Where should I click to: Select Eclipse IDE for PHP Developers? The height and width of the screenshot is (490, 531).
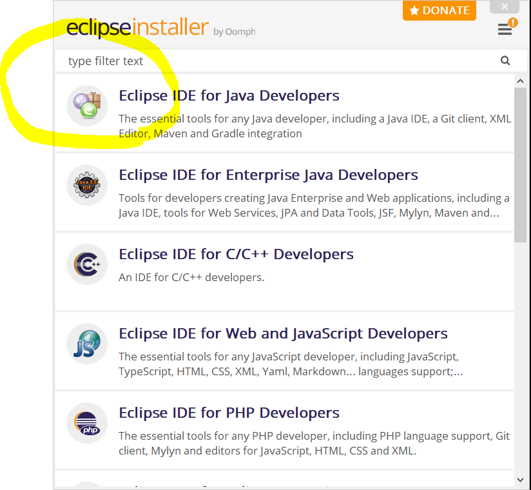(284, 430)
